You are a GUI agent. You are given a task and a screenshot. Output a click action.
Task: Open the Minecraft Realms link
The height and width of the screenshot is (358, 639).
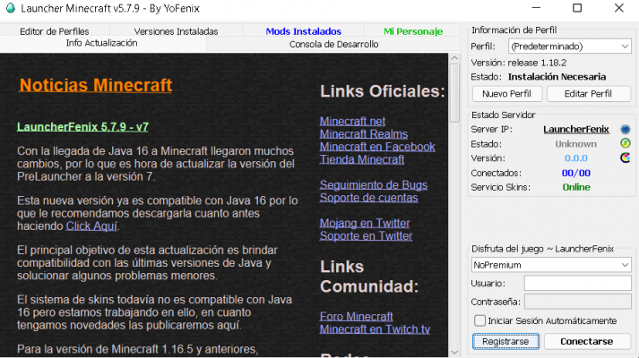(x=362, y=134)
